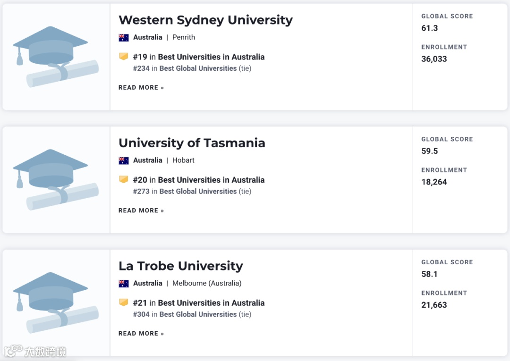Open the La Trobe University title link
510x361 pixels.
point(180,266)
